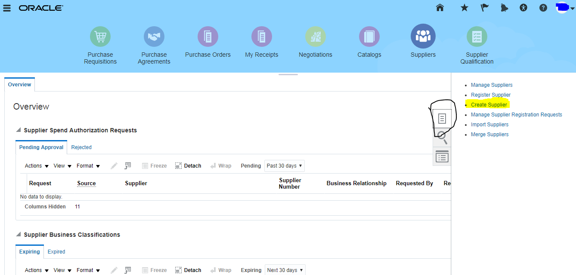
Task: Click the highlighted Create Supplier link
Action: 489,104
